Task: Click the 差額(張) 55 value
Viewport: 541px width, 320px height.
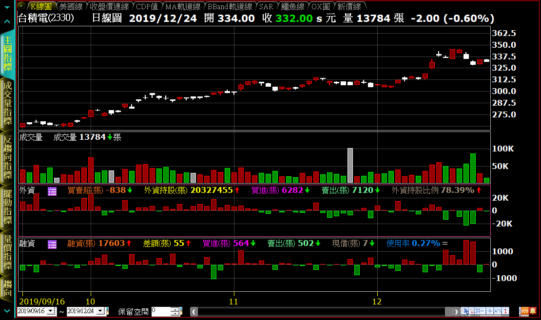Action: pyautogui.click(x=167, y=244)
